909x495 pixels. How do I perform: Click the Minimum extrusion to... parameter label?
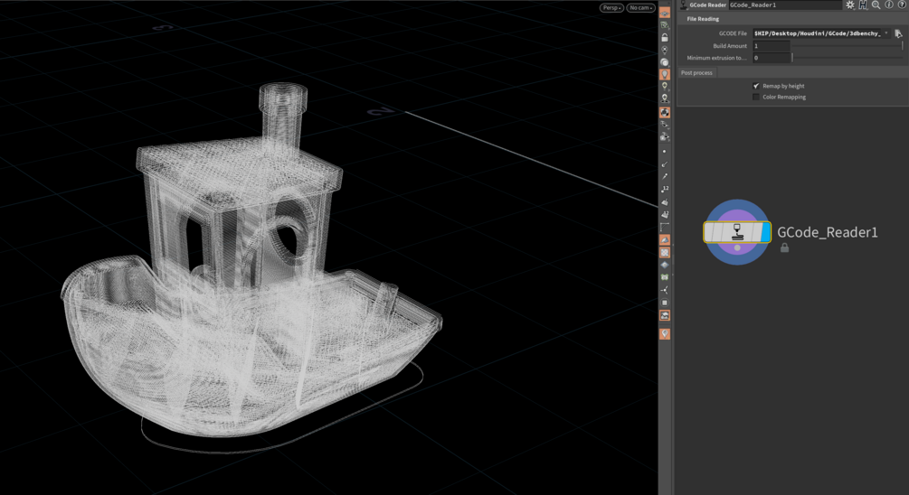(716, 58)
